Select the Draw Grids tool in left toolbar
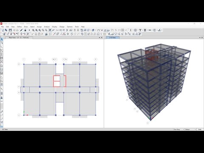The height and width of the screenshot is (153, 204). 2,93
